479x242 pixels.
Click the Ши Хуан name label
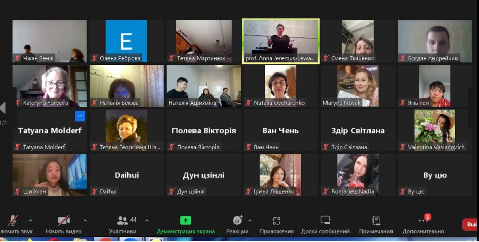tap(34, 191)
